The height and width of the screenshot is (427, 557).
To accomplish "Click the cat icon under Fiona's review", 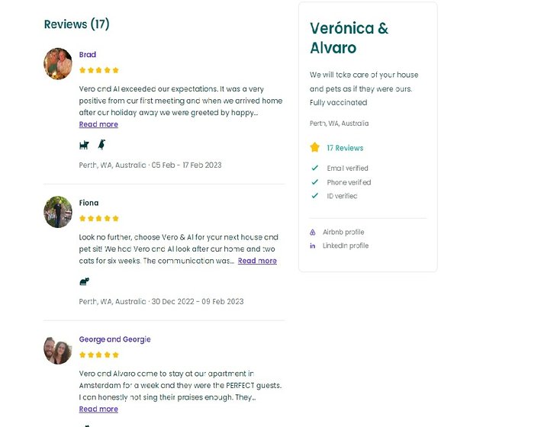I will tap(84, 281).
